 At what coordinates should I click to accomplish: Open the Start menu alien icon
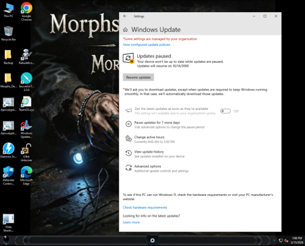click(x=6, y=241)
